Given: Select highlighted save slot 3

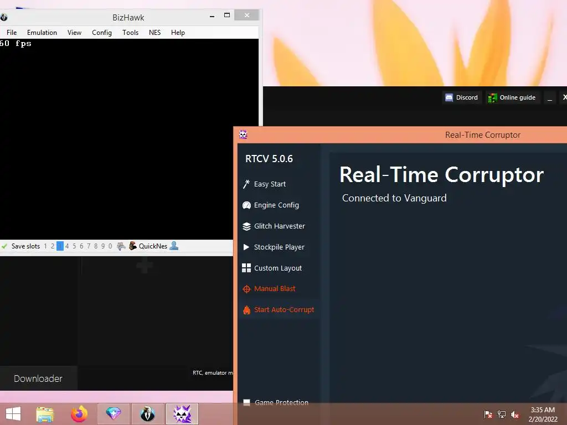Looking at the screenshot, I should [x=60, y=246].
